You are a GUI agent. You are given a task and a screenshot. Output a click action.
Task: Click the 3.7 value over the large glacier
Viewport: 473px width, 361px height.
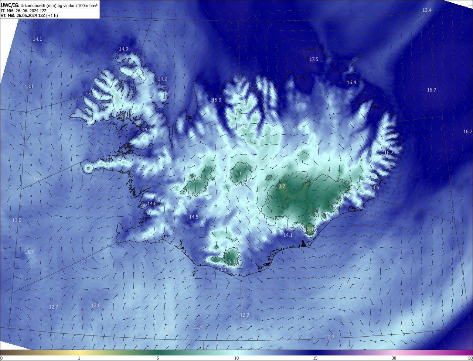click(x=282, y=186)
